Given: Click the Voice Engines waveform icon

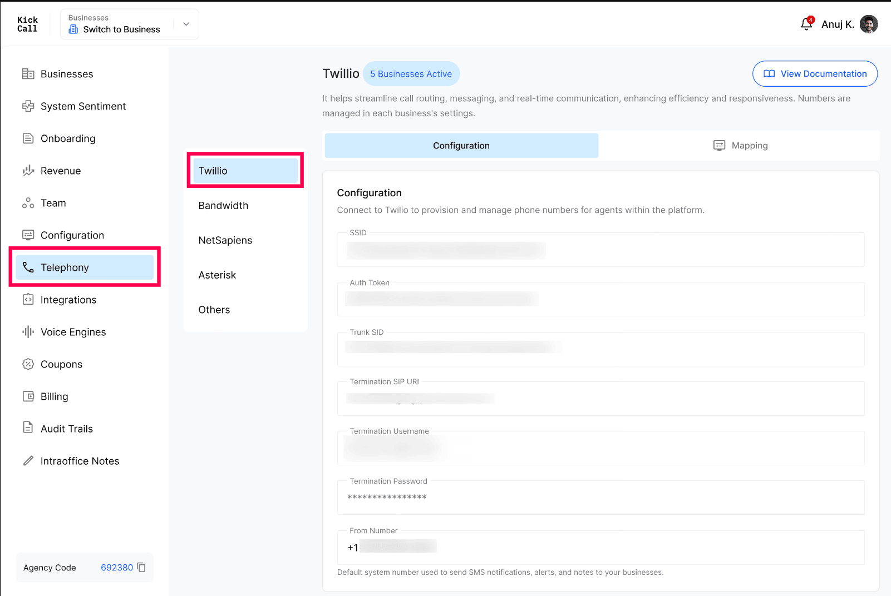Looking at the screenshot, I should (28, 332).
